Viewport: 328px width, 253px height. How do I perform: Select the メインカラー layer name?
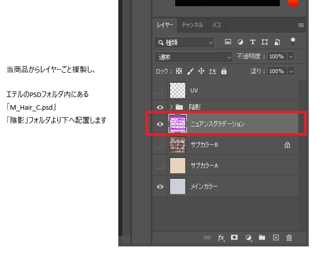click(204, 186)
